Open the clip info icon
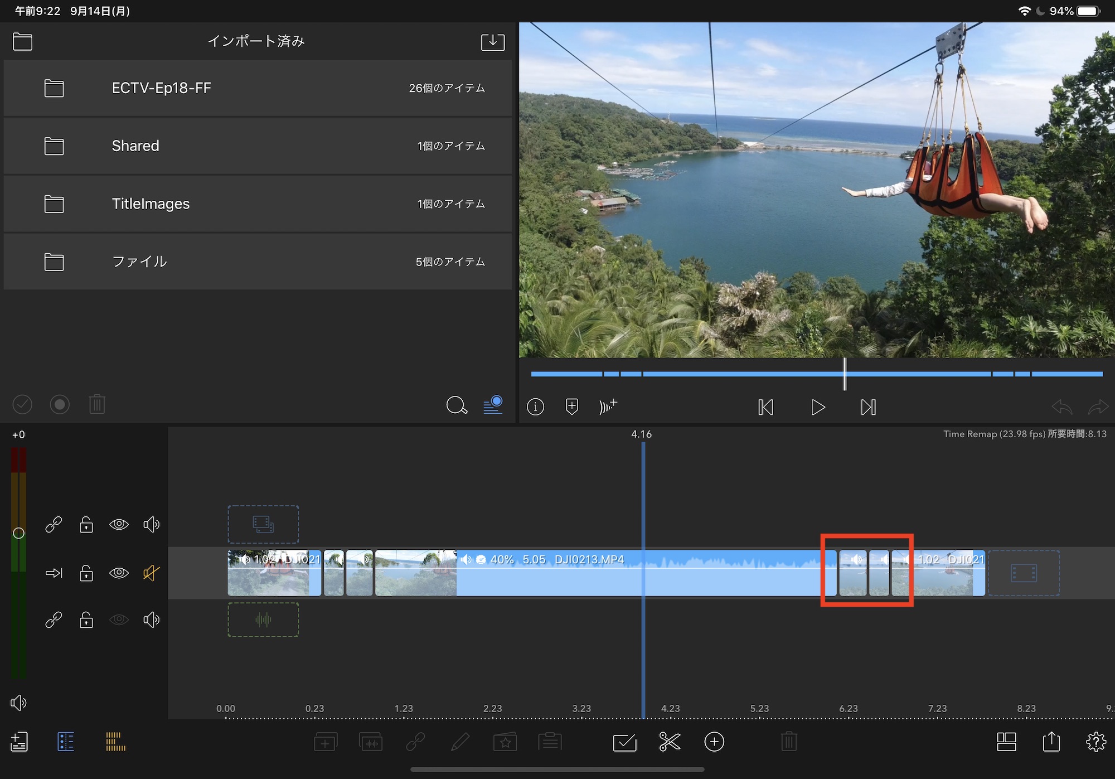The width and height of the screenshot is (1115, 779). coord(535,407)
